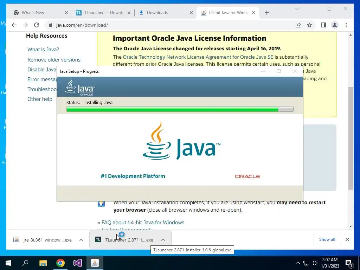Open the notification center icon

click(x=349, y=263)
